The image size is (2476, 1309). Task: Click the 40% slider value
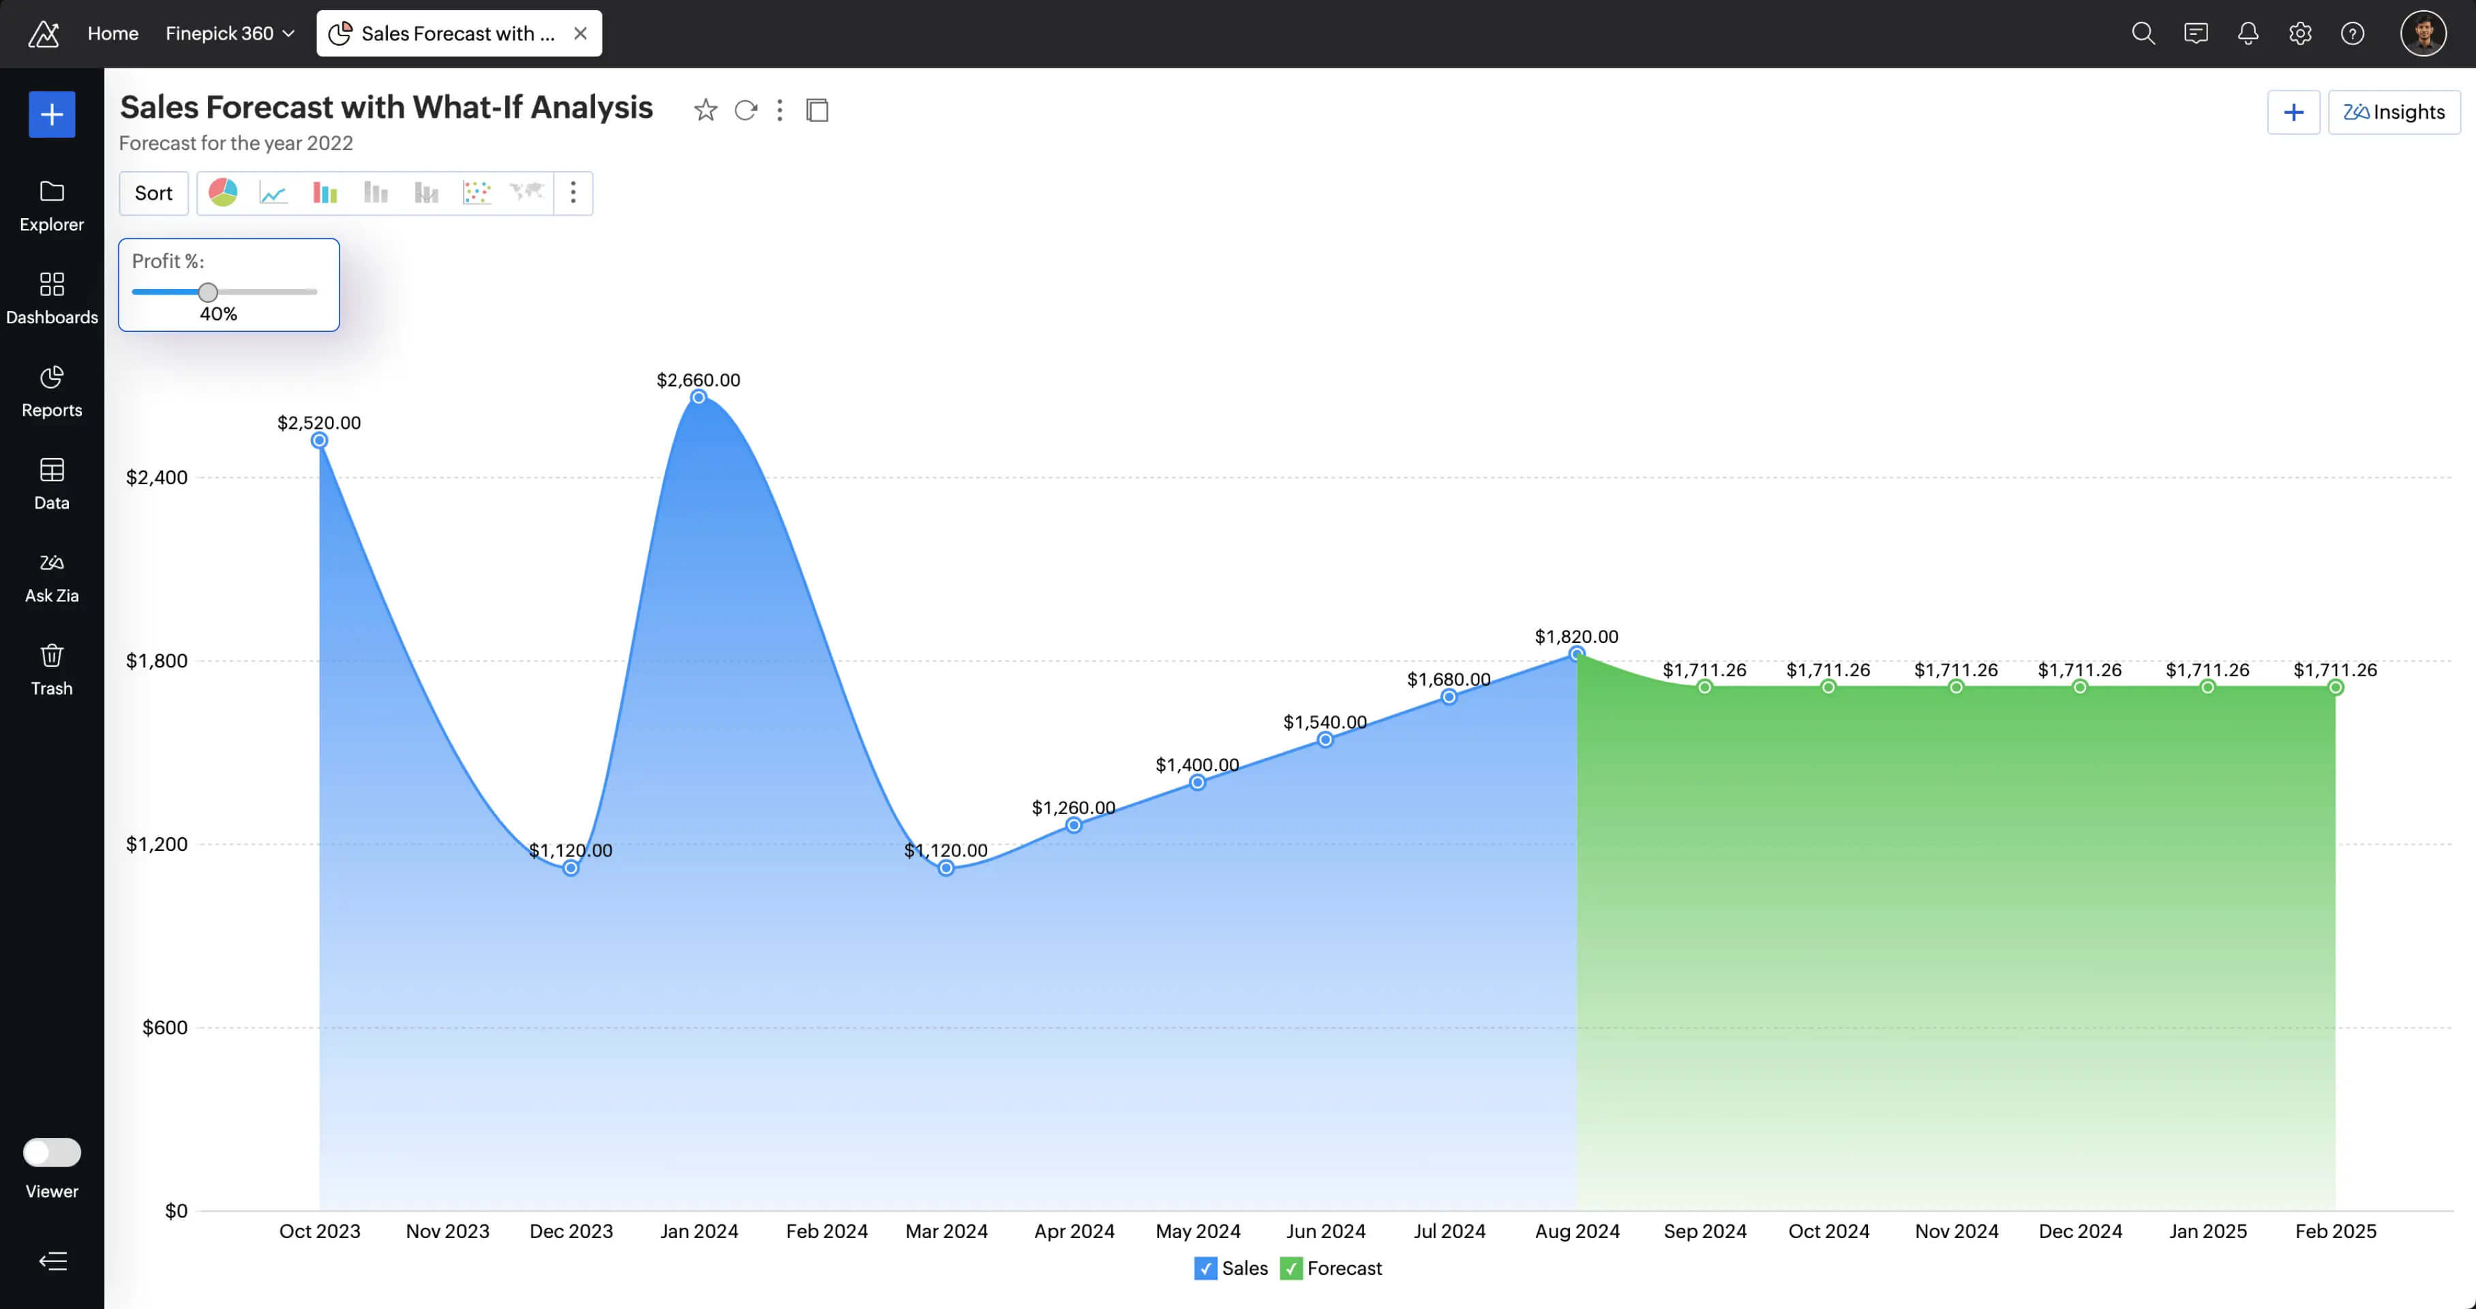point(218,314)
